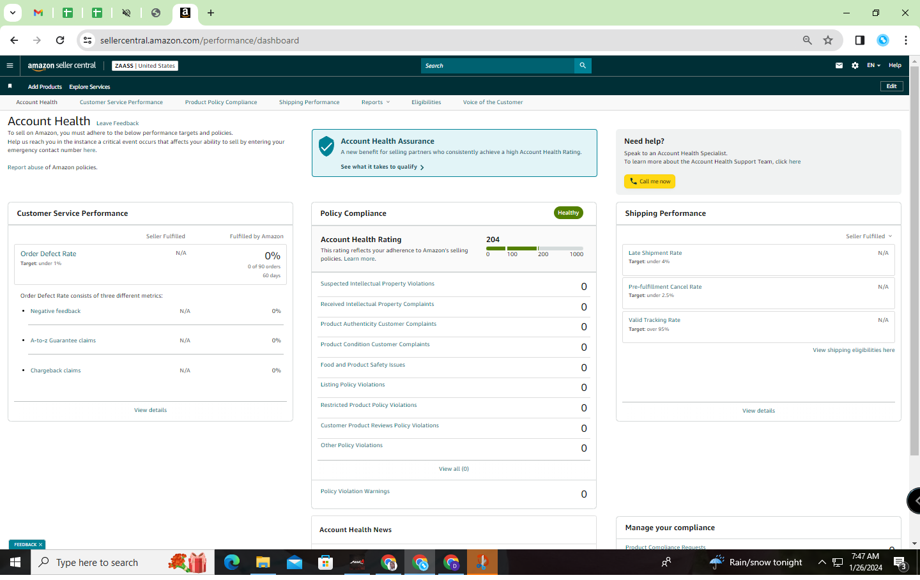Go back to the previous page
This screenshot has width=920, height=580.
[14, 40]
